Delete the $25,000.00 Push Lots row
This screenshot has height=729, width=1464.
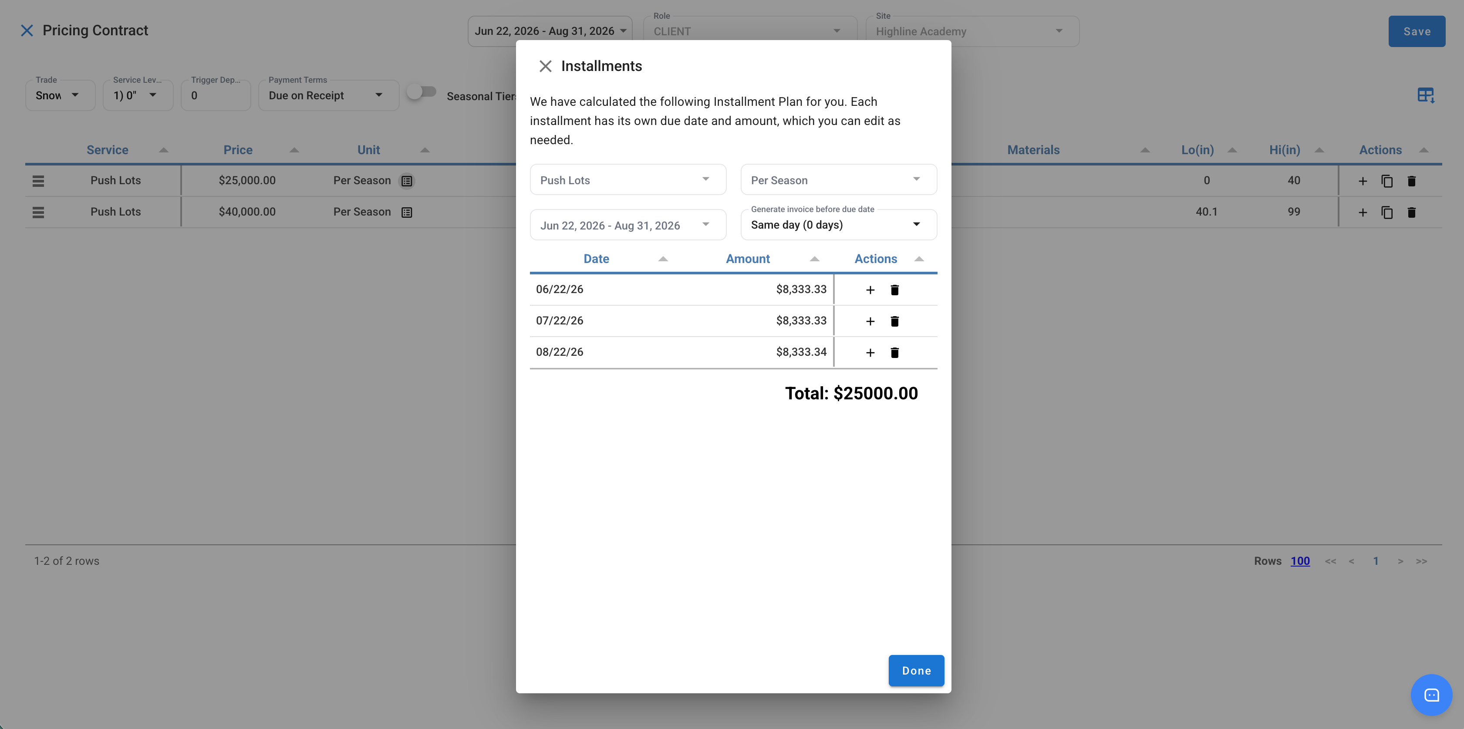click(x=1411, y=181)
